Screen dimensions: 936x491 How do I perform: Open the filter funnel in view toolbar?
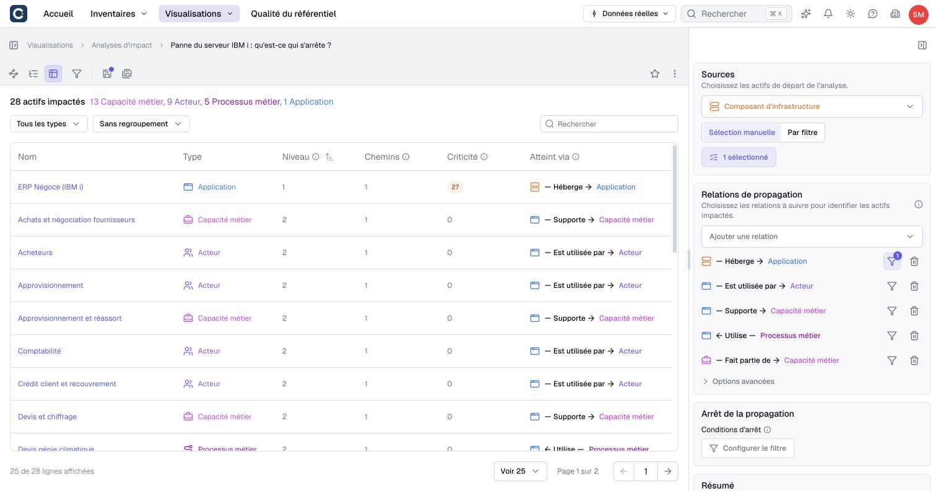click(77, 74)
